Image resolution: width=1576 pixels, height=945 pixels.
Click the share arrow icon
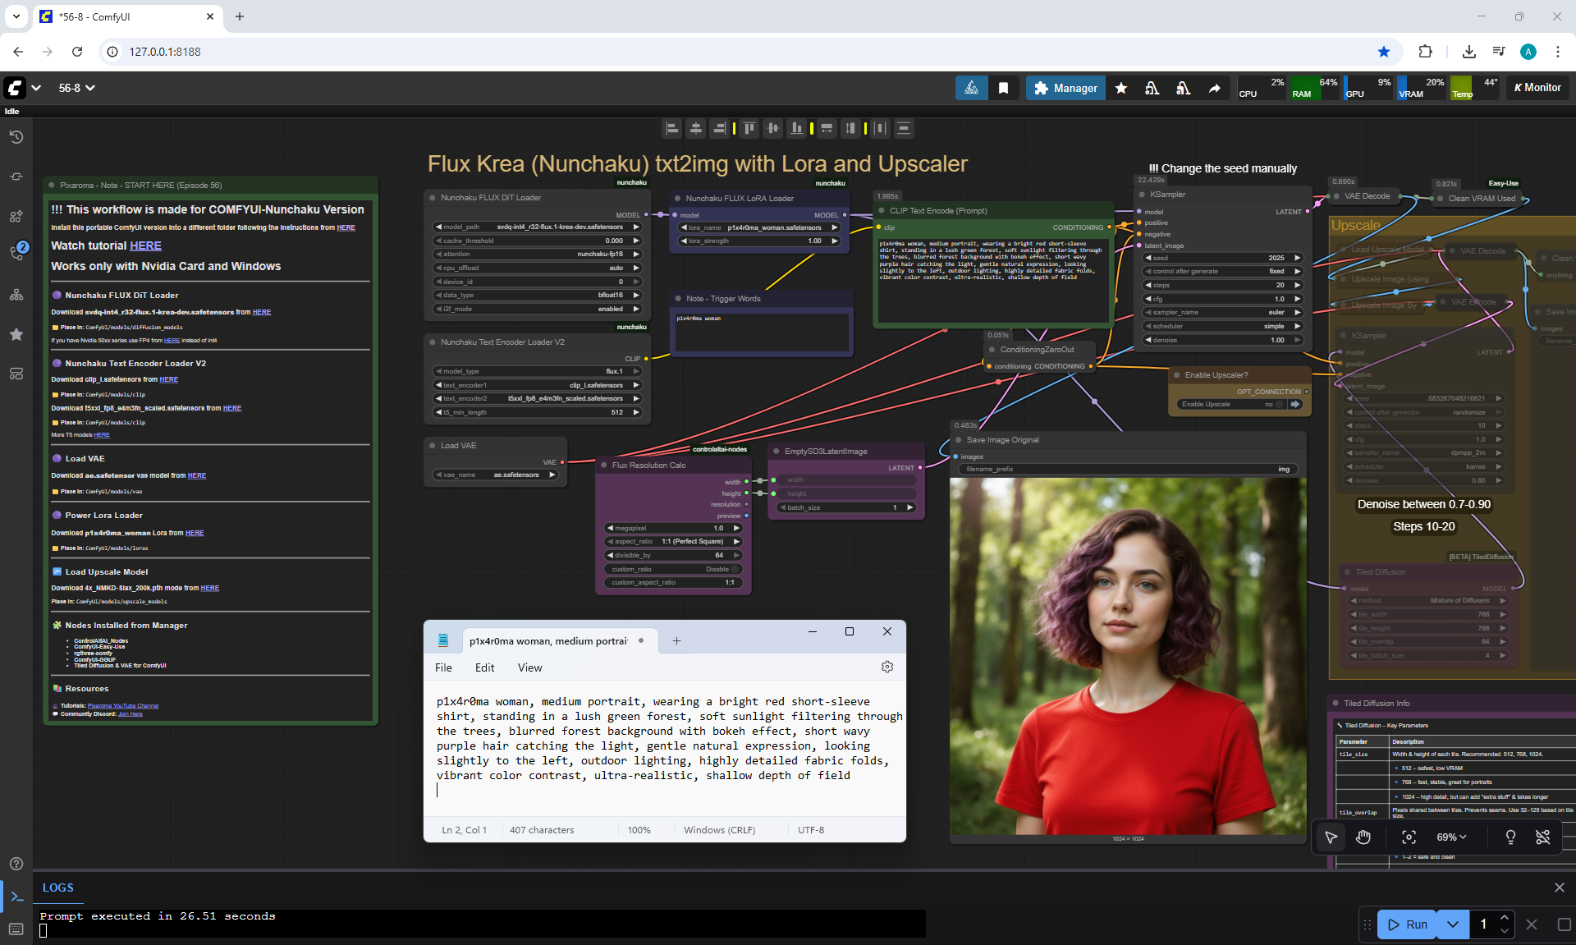(x=1214, y=88)
